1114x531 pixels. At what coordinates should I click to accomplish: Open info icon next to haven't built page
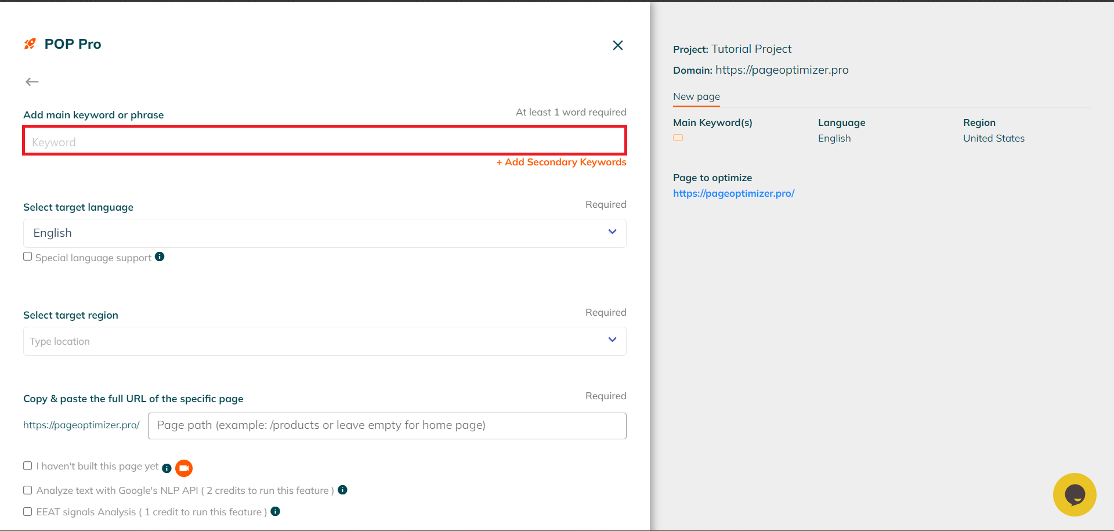pos(167,468)
